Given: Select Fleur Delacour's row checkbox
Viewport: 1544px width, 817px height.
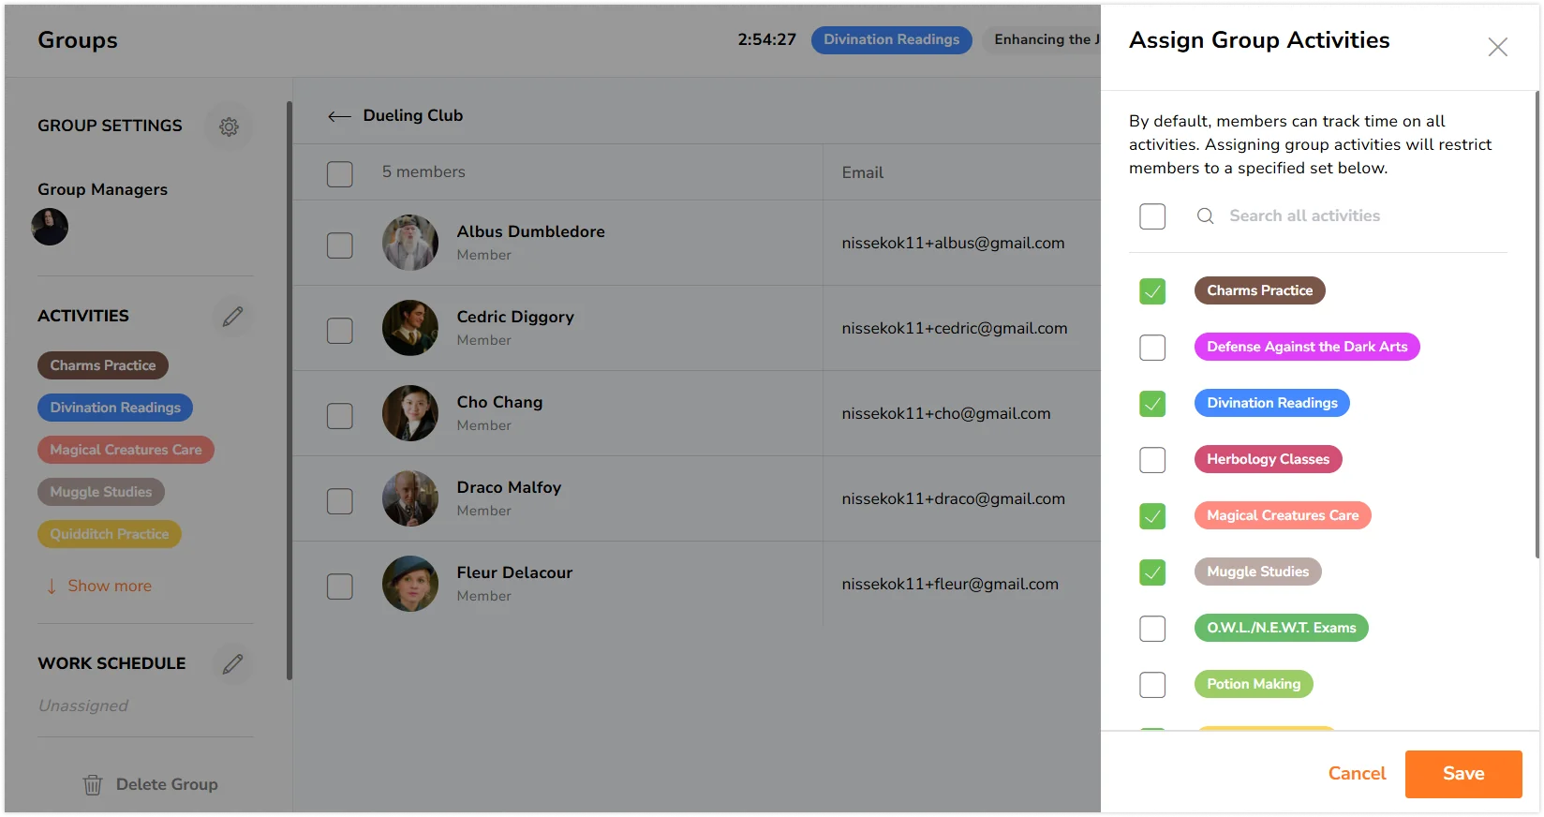Looking at the screenshot, I should click(339, 587).
